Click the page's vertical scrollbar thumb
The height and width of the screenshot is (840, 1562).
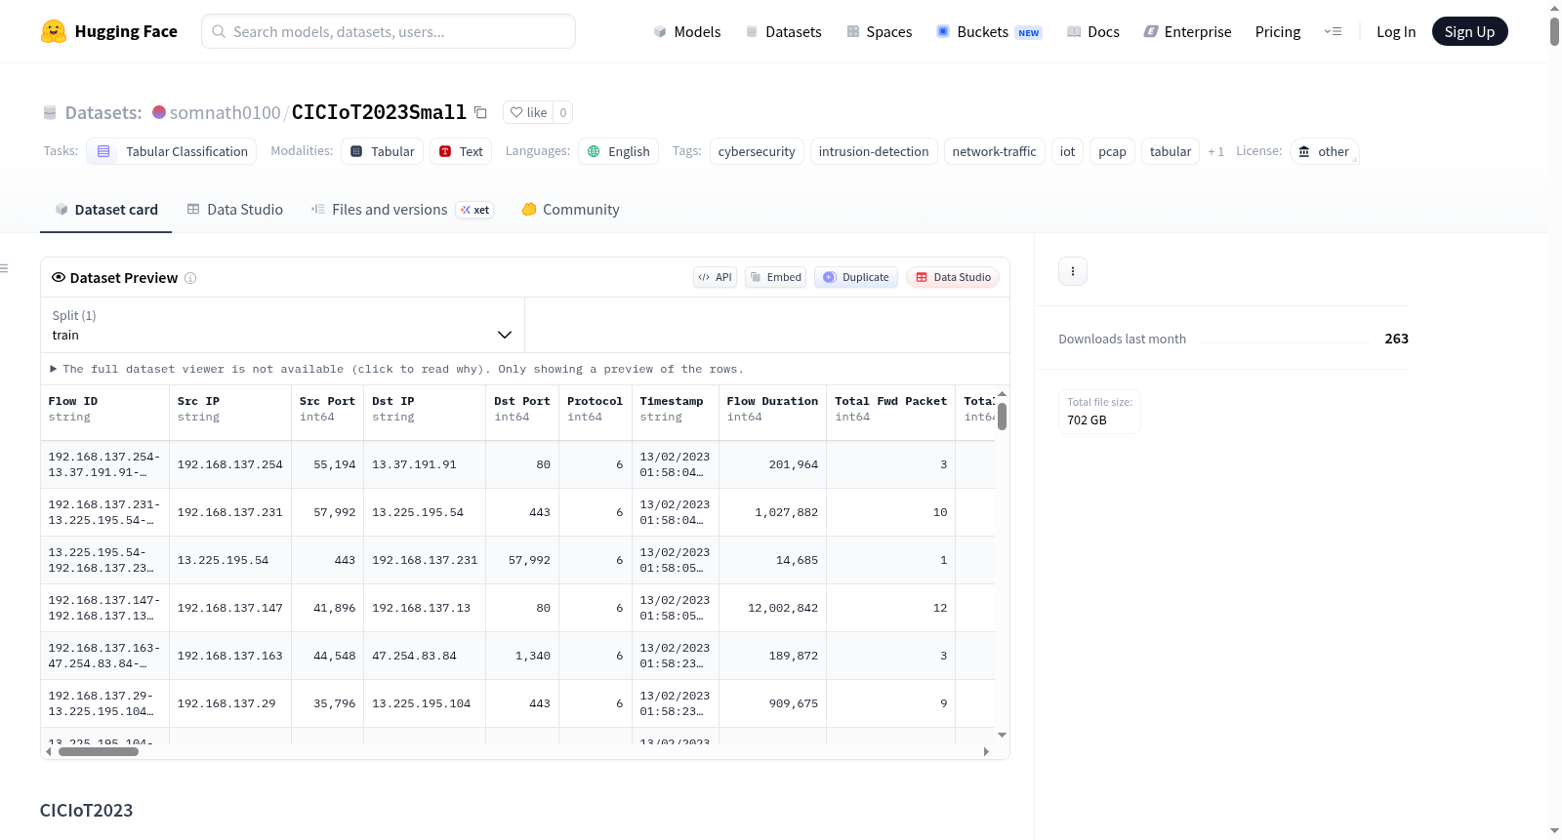[x=1554, y=31]
